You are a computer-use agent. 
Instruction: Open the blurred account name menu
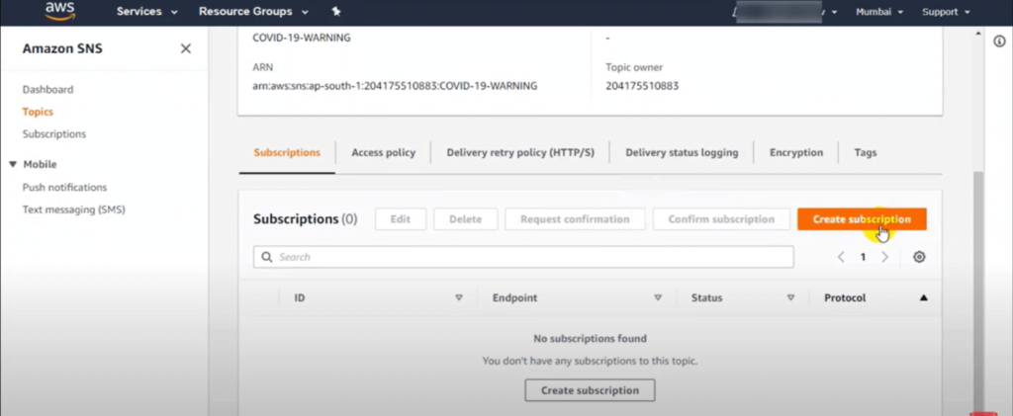click(784, 12)
